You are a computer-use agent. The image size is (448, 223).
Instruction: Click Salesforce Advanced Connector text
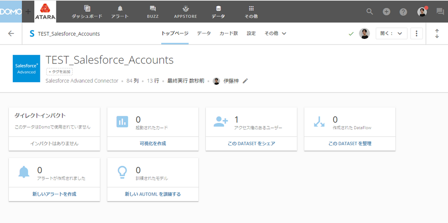tap(82, 81)
